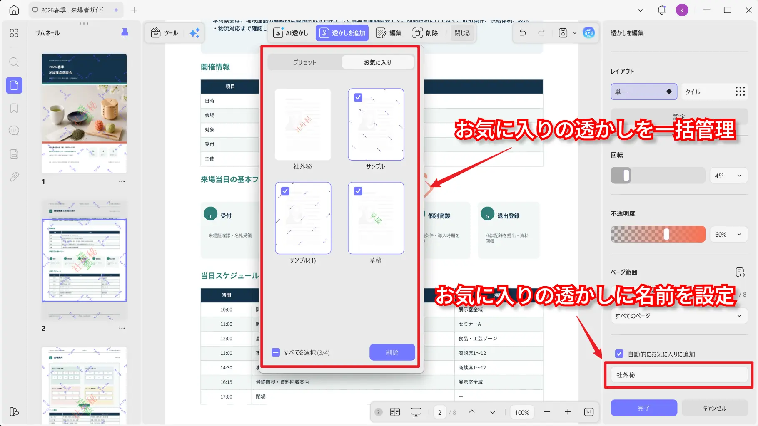Open the 100% zoom level field
Viewport: 758px width, 426px height.
pos(522,412)
